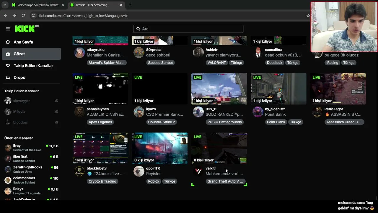The height and width of the screenshot is (213, 378).
Task: Open ilkerfirat recommended channel
Action: point(31,159)
